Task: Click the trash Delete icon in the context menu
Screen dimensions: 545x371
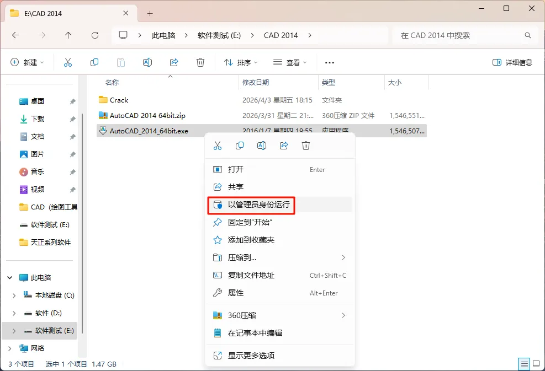Action: (x=306, y=146)
